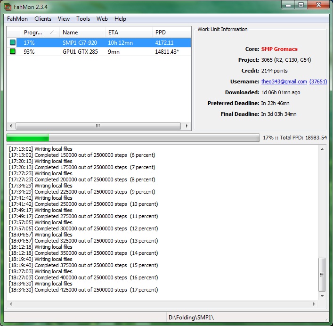
Task: Select the GPU1 GTX 285 client row
Action: (99, 51)
